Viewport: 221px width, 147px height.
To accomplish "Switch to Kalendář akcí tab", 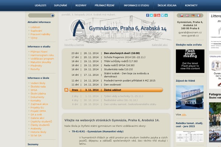I will (x=160, y=45).
